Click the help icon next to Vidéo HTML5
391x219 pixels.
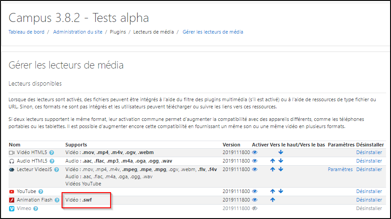(52, 153)
